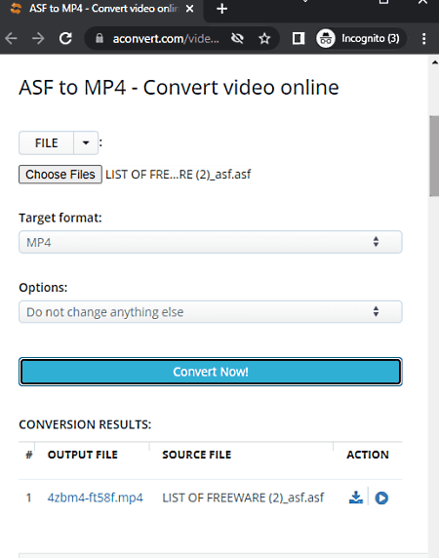View site info lock icon

click(x=100, y=38)
